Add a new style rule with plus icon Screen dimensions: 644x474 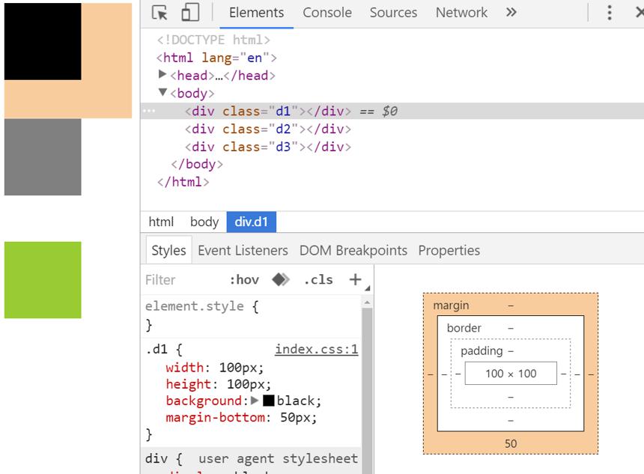(355, 280)
